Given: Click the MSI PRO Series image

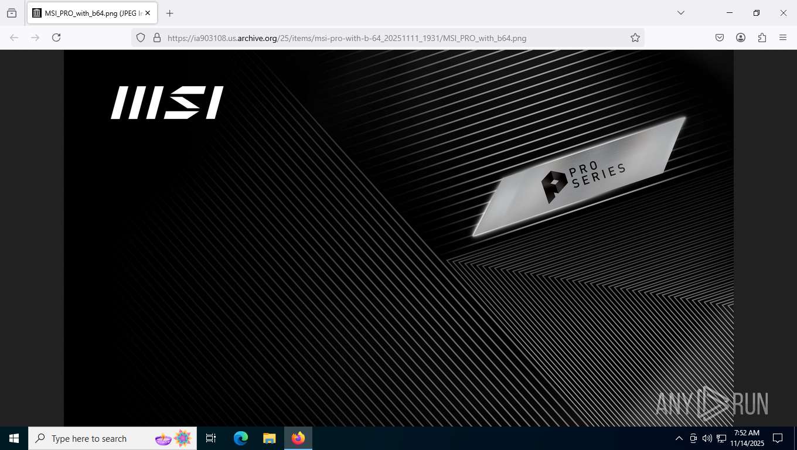Looking at the screenshot, I should [398, 238].
